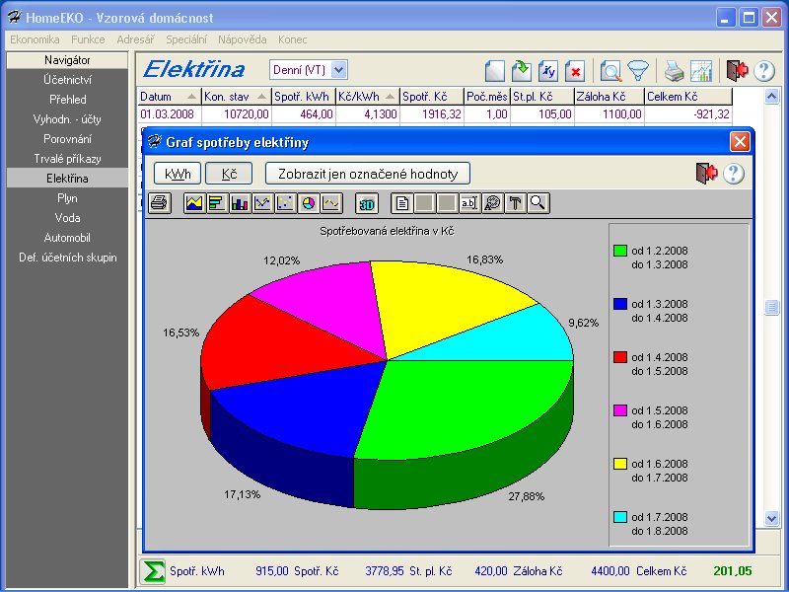789x592 pixels.
Task: Click green legend swatch for 1.2.2008
Action: pos(620,251)
